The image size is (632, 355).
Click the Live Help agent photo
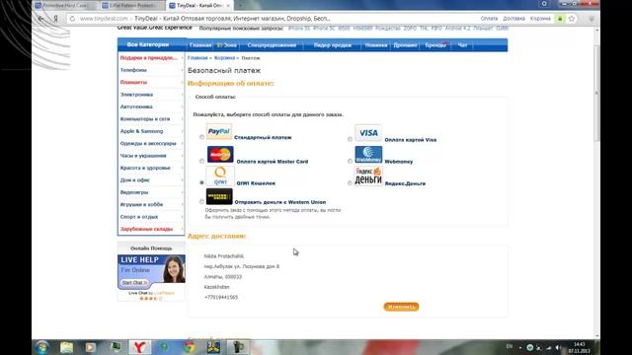pos(174,269)
